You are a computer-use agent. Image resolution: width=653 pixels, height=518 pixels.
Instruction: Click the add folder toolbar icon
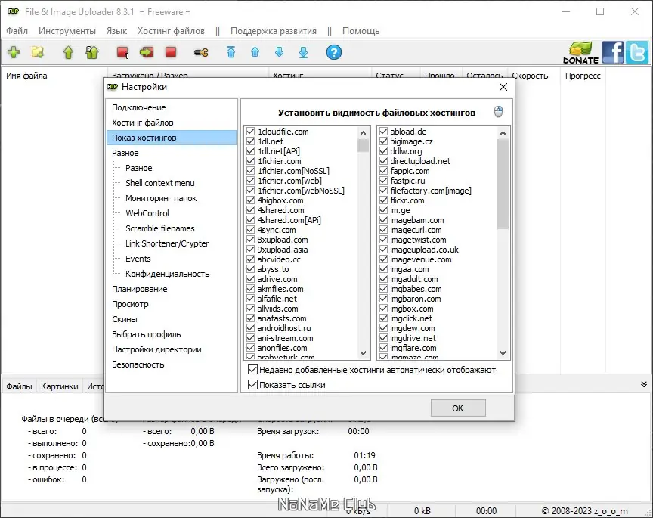tap(38, 52)
